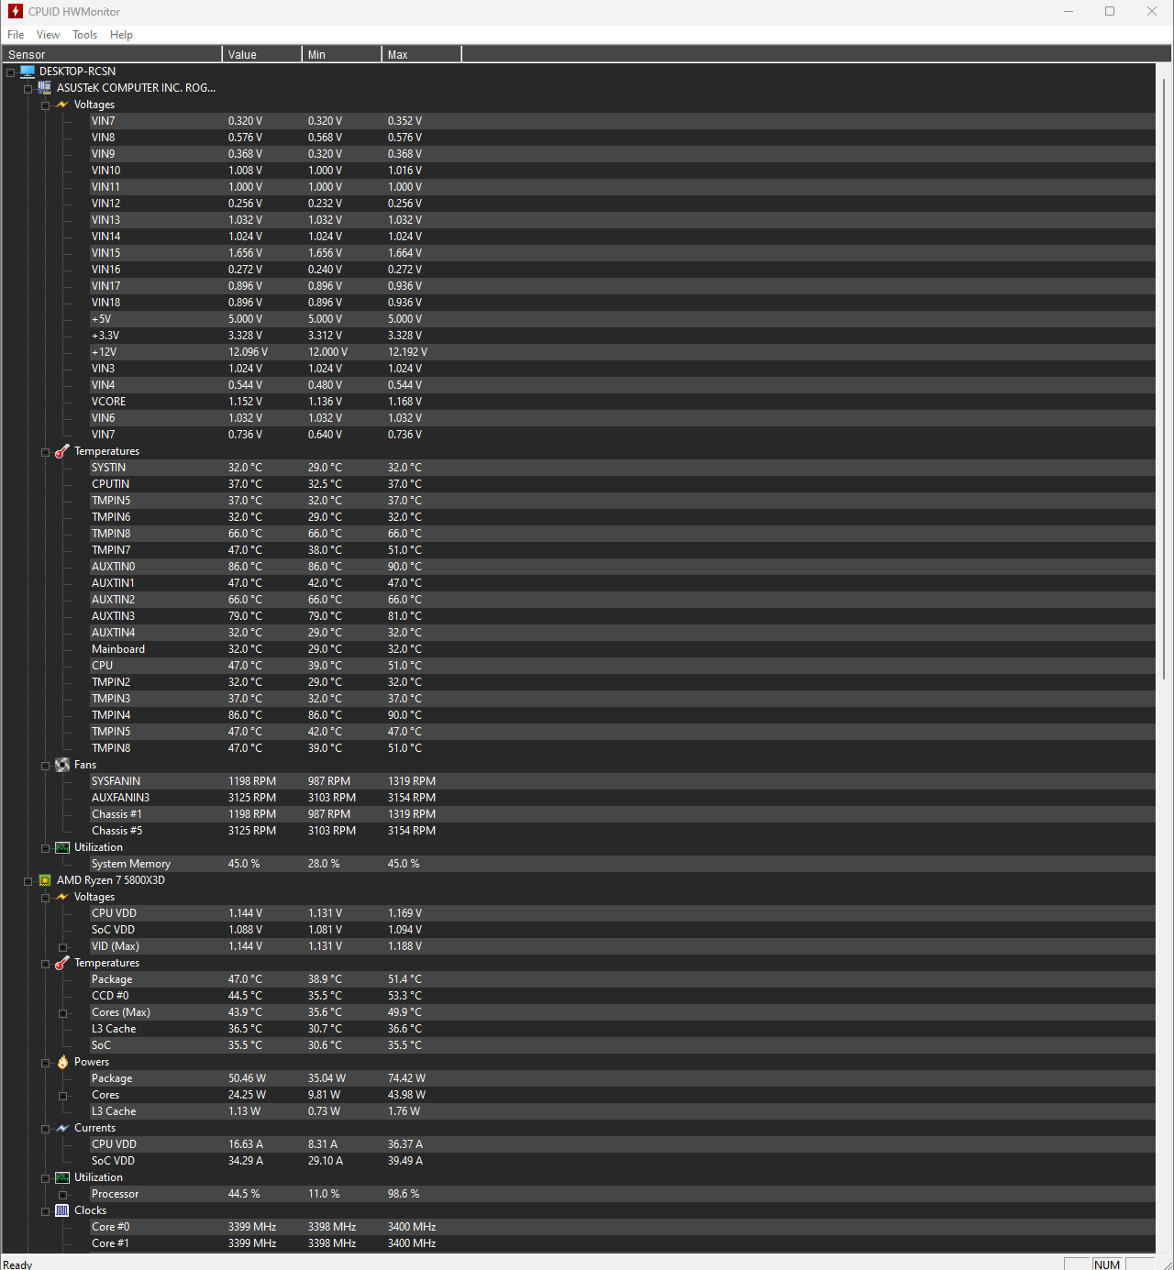The height and width of the screenshot is (1270, 1174).
Task: Open the File menu
Action: 16,35
